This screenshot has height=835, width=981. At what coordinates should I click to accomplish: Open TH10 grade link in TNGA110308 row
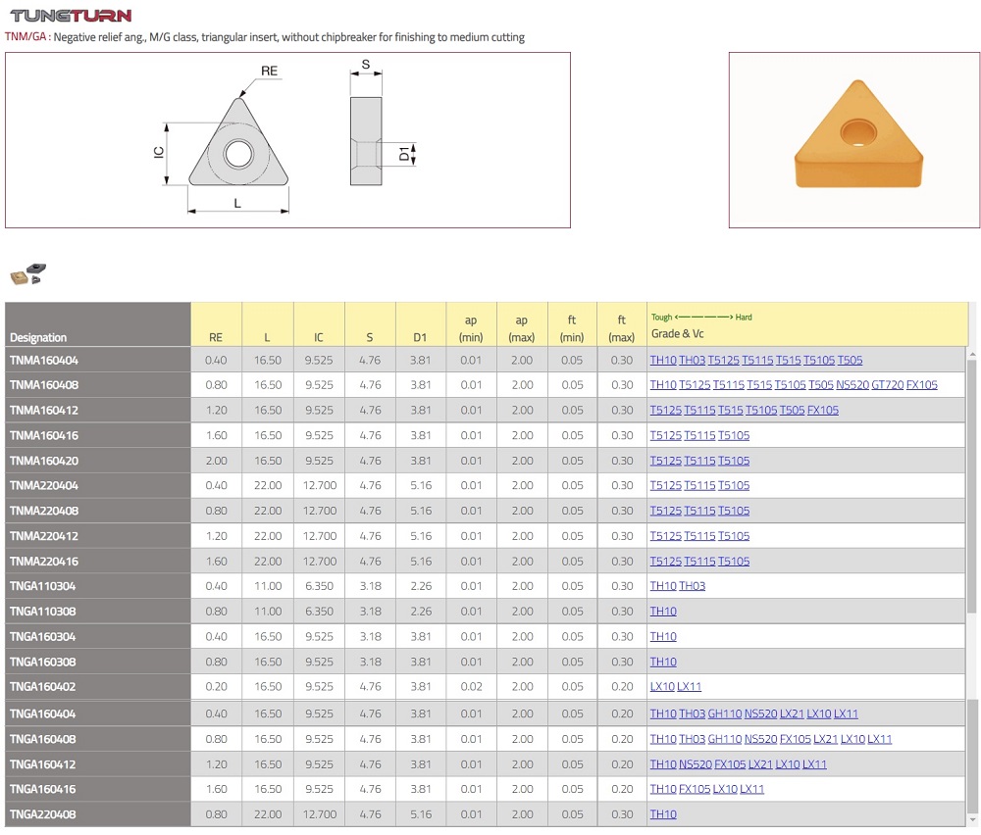point(663,612)
